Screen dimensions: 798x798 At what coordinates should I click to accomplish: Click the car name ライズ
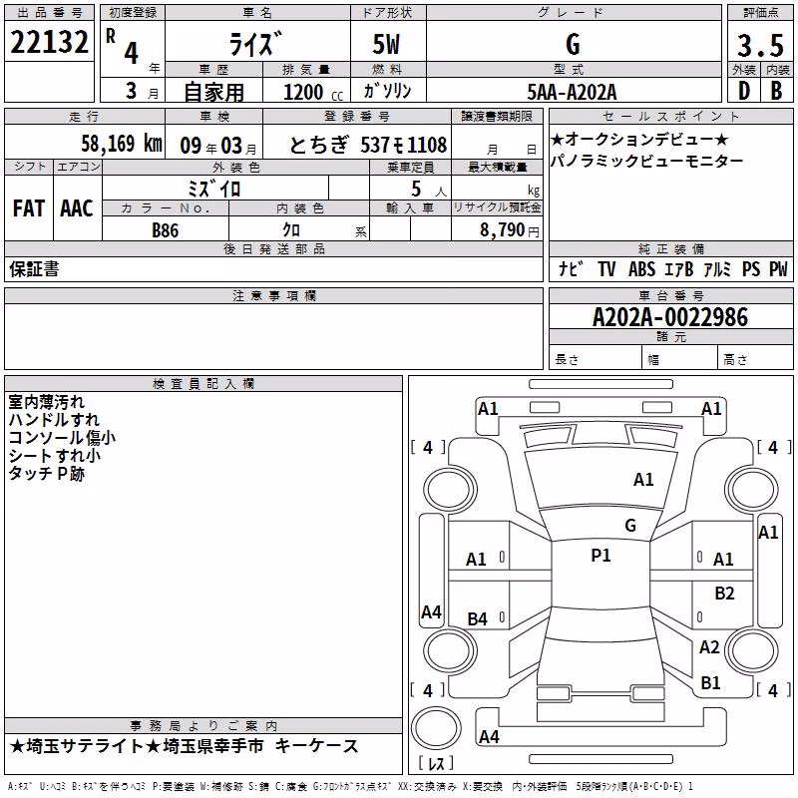pyautogui.click(x=255, y=43)
